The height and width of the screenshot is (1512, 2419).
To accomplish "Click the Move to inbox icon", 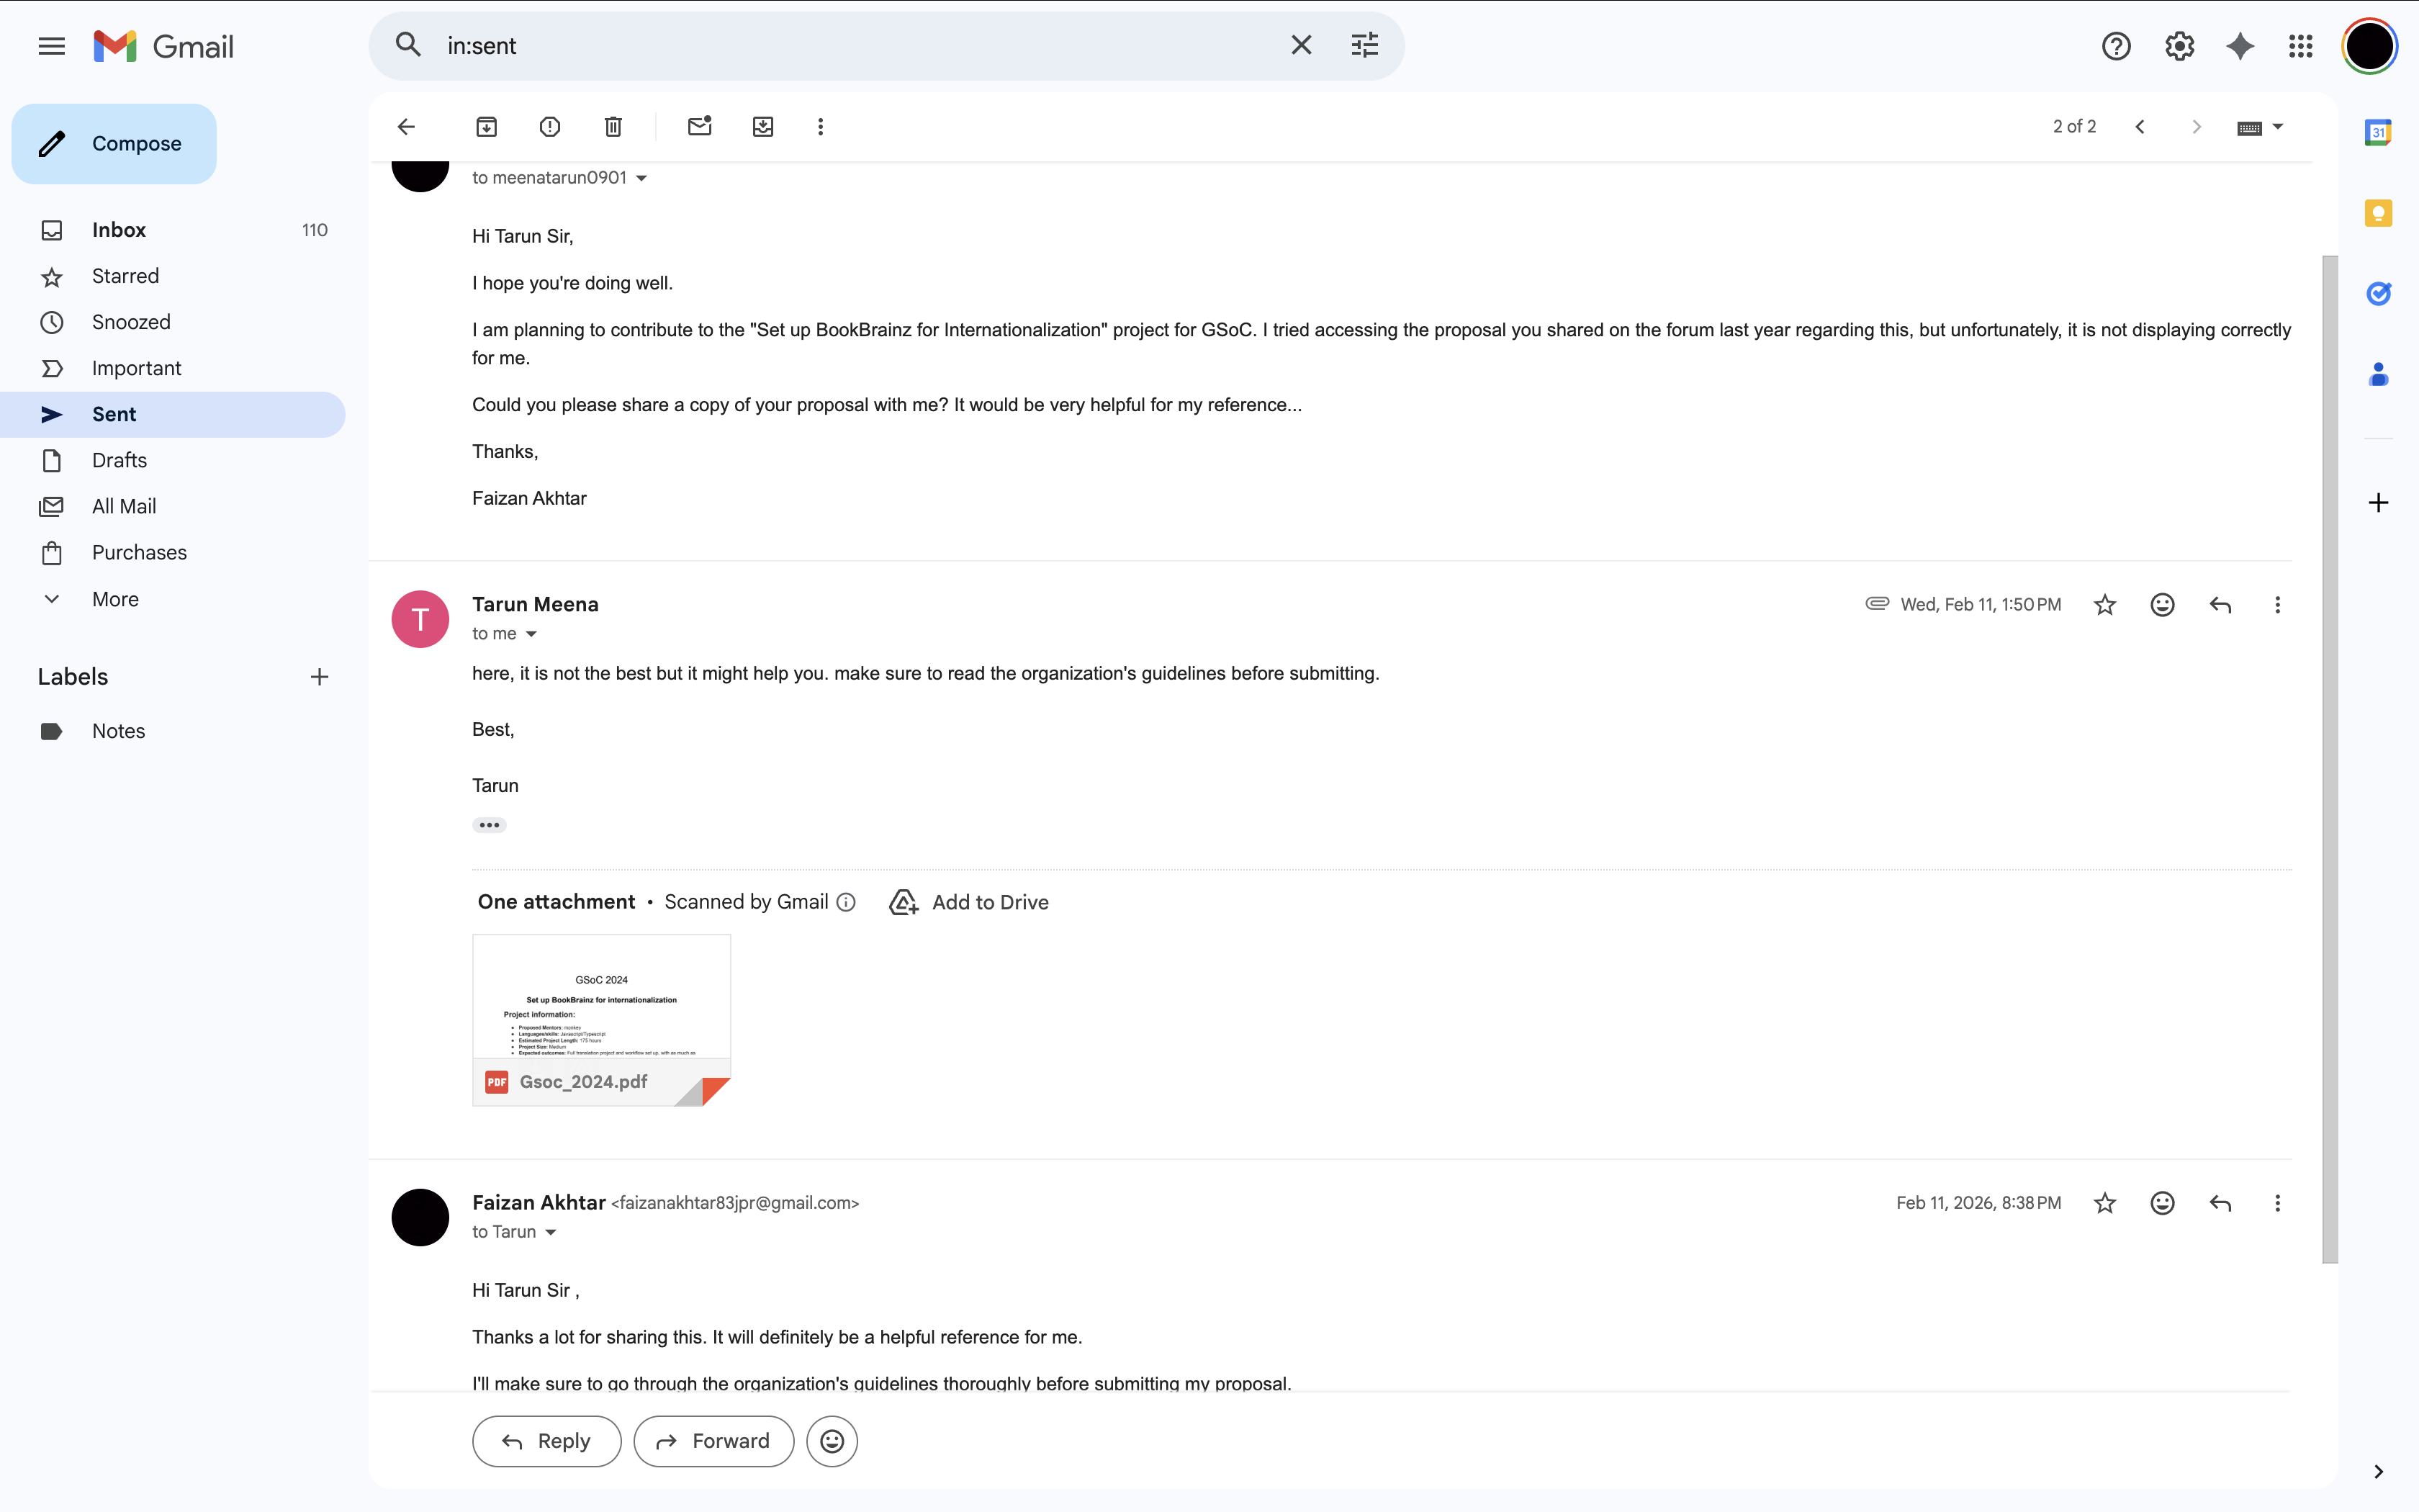I will coord(762,127).
